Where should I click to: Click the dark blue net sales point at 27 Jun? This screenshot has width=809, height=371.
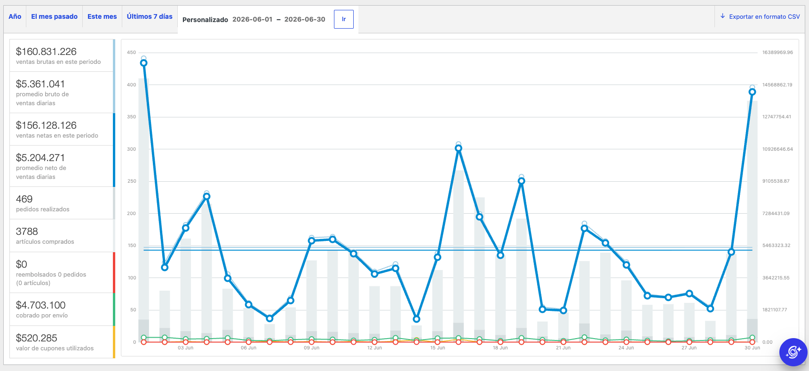(690, 294)
